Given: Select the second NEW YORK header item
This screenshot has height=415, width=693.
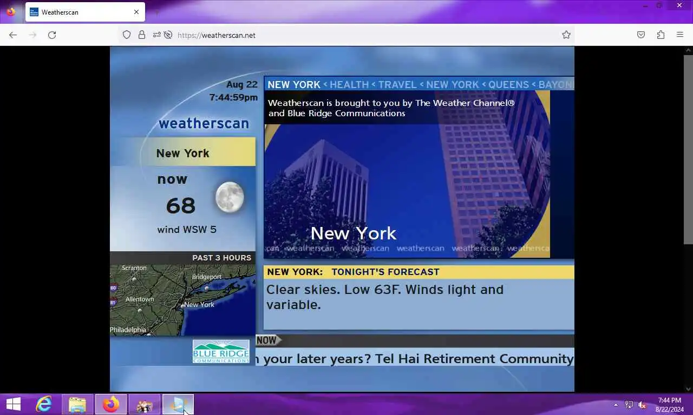Looking at the screenshot, I should click(453, 84).
